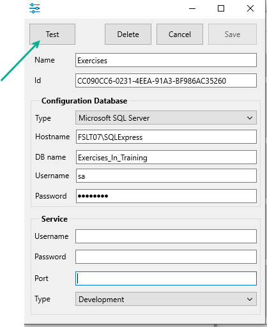The image size is (267, 327).
Task: Maximize the configuration window
Action: coord(221,8)
